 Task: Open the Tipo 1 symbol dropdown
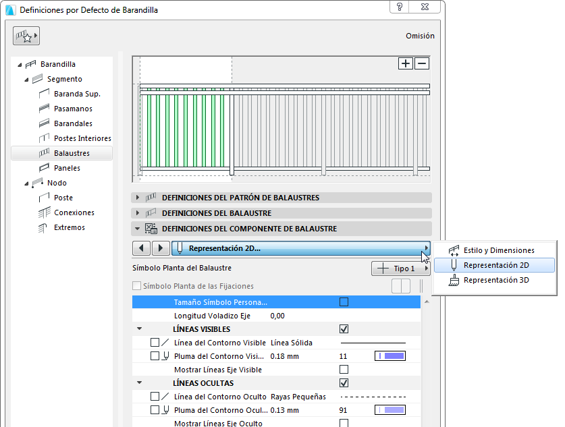click(x=401, y=268)
